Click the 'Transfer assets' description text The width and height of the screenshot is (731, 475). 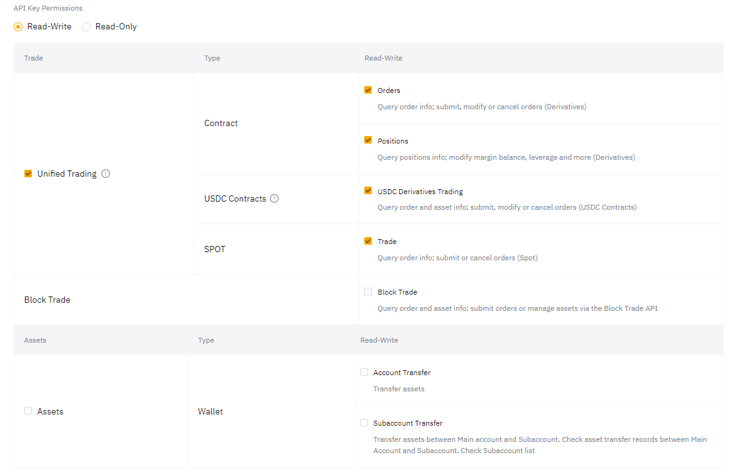tap(399, 389)
